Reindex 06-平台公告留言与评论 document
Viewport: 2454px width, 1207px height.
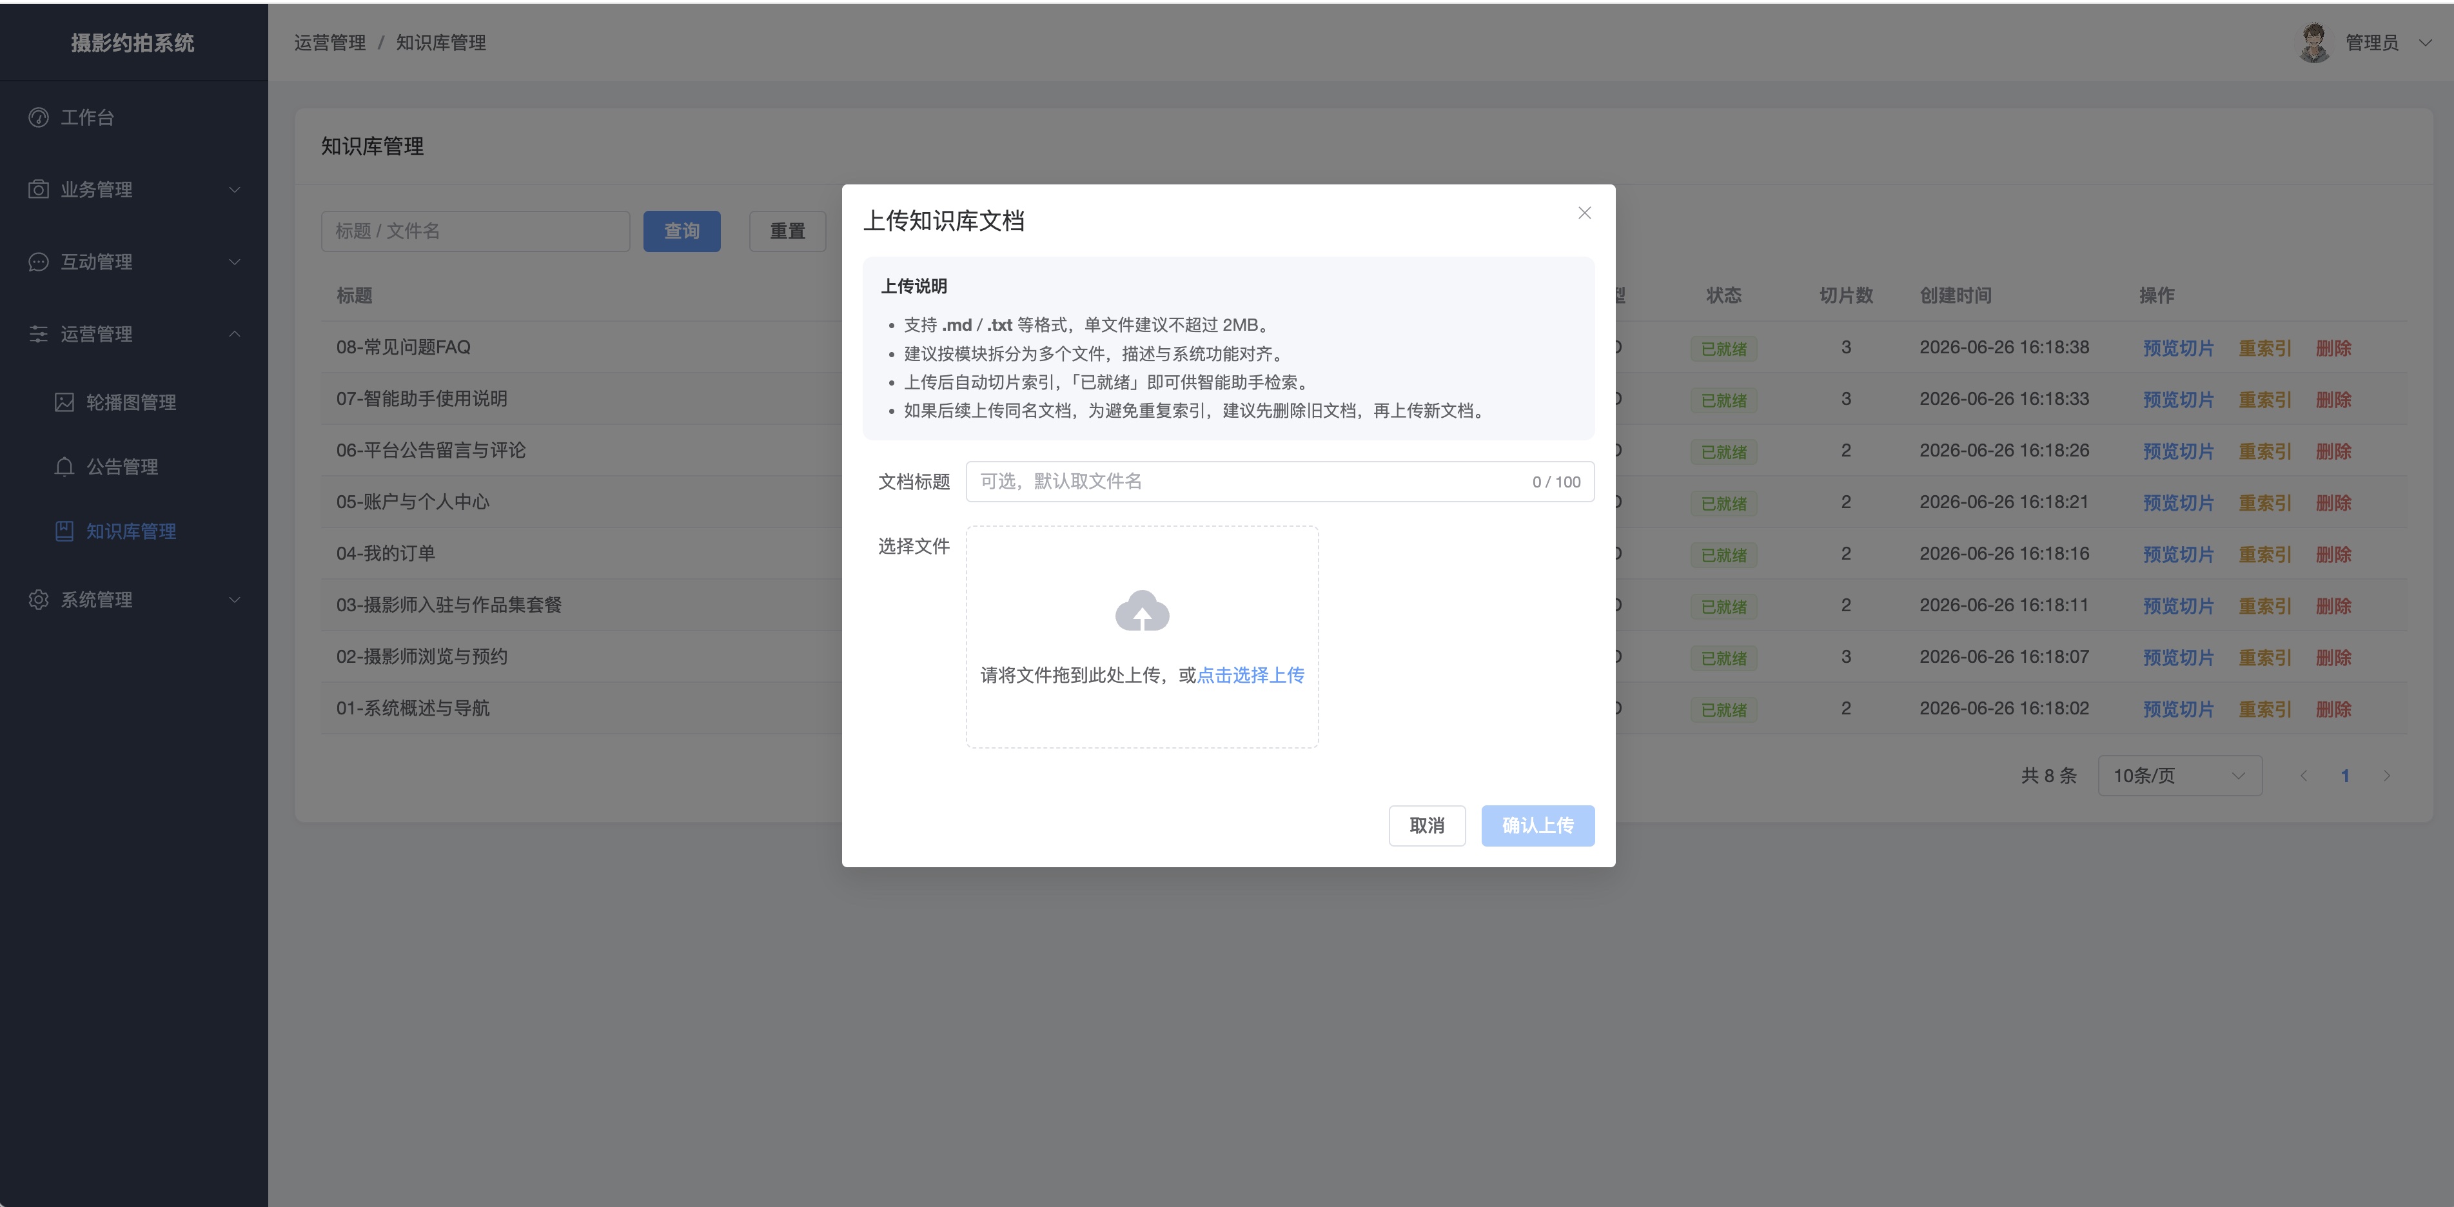[x=2264, y=451]
